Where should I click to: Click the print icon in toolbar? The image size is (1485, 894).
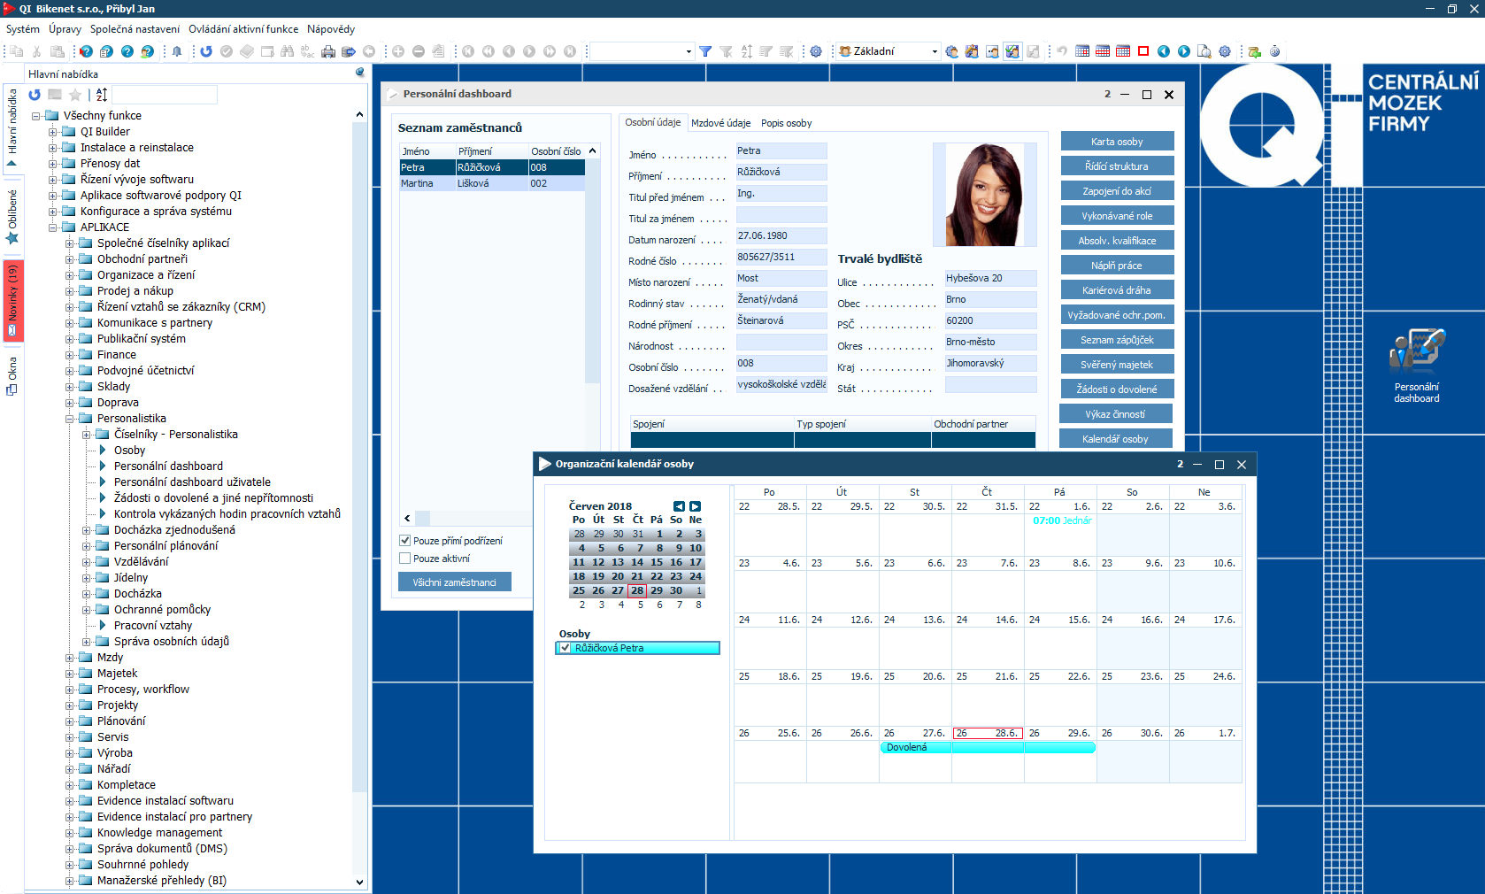(328, 51)
